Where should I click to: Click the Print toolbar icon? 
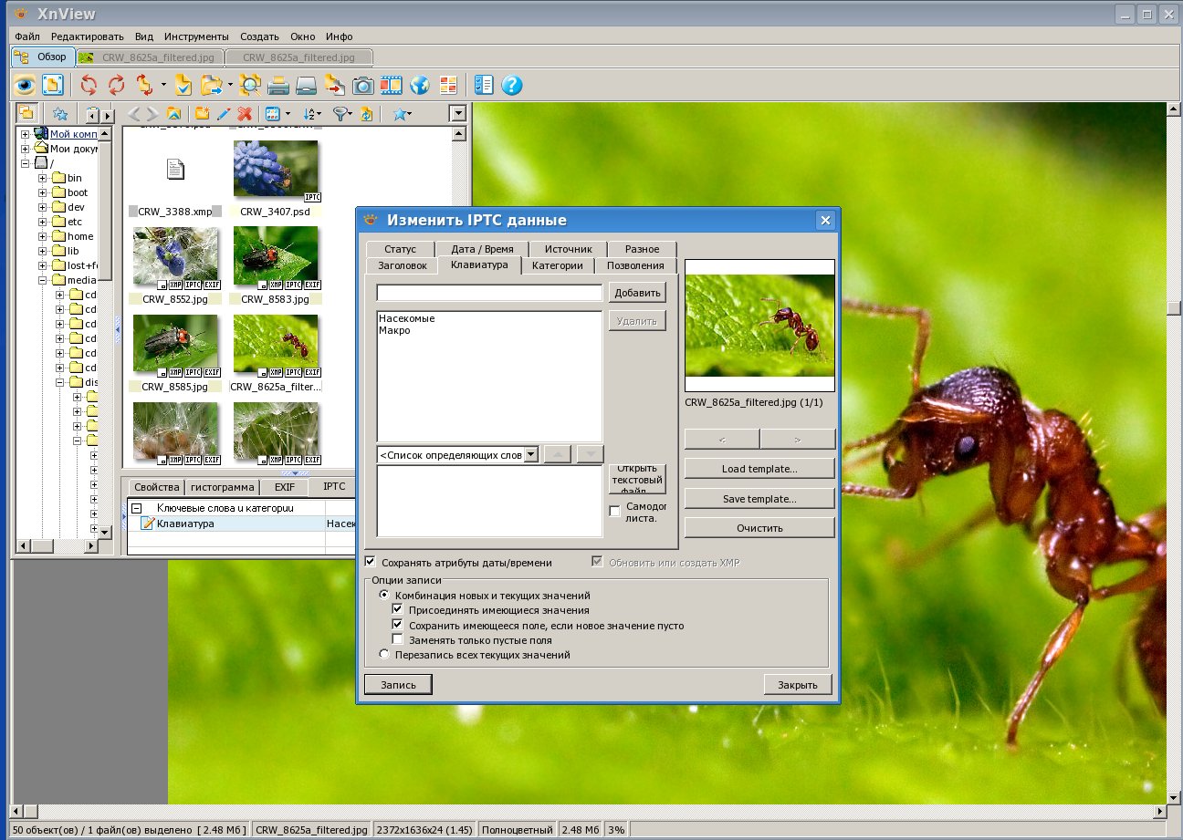278,86
